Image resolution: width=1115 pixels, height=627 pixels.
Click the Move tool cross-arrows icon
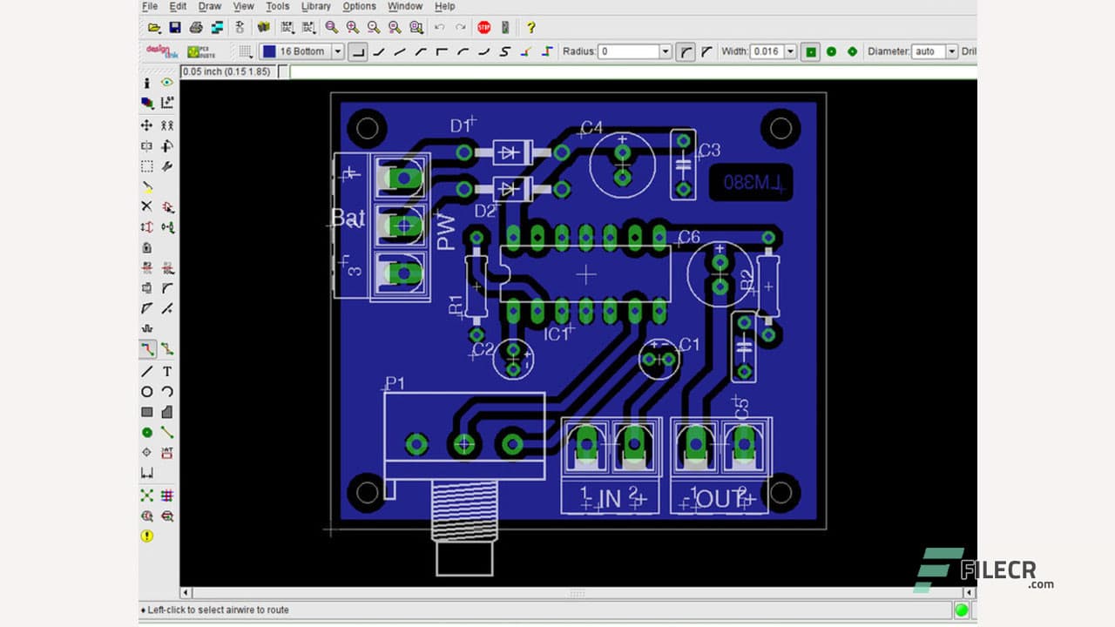click(x=146, y=125)
